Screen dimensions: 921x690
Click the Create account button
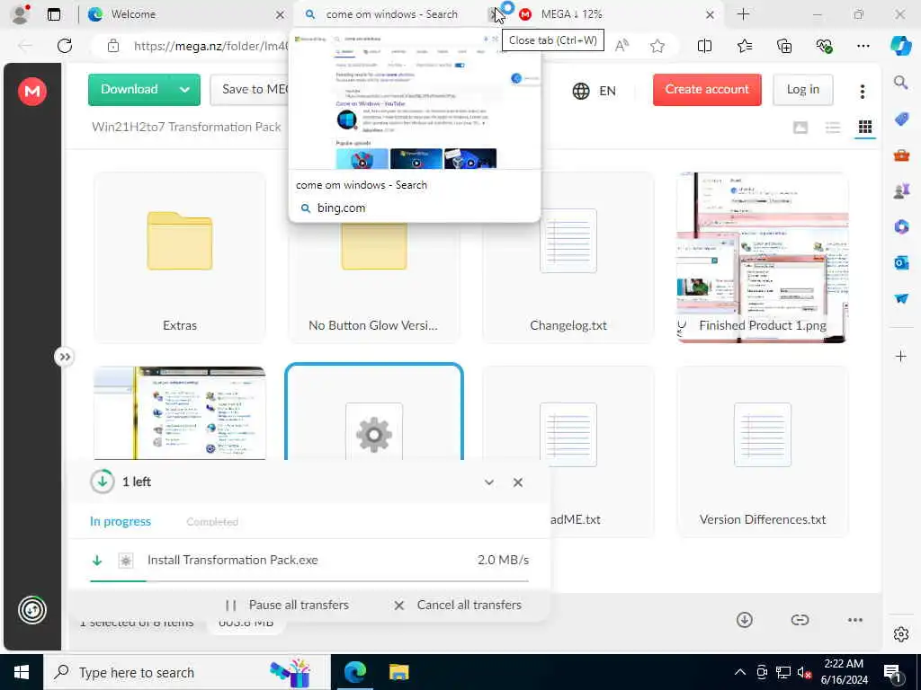point(707,90)
